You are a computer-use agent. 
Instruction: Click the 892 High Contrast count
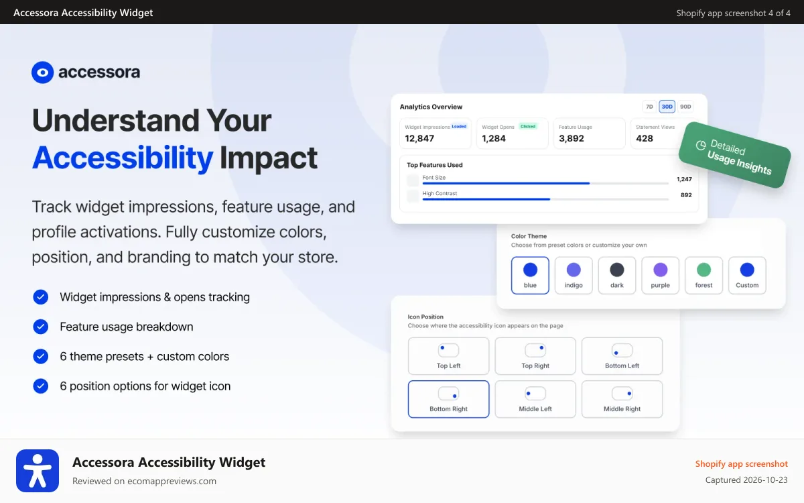click(x=686, y=195)
